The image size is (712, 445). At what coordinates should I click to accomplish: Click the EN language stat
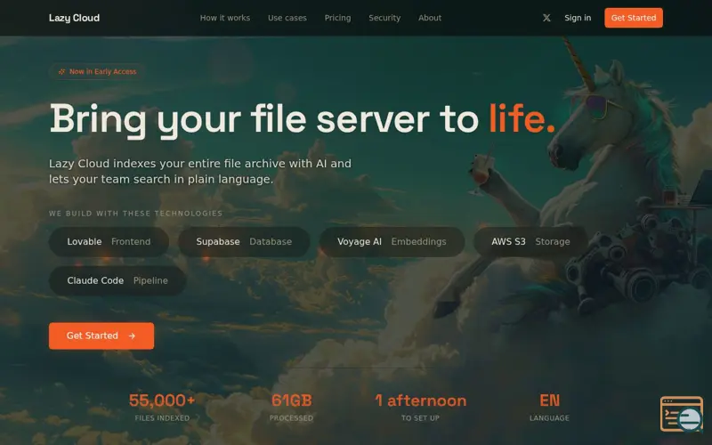click(549, 407)
